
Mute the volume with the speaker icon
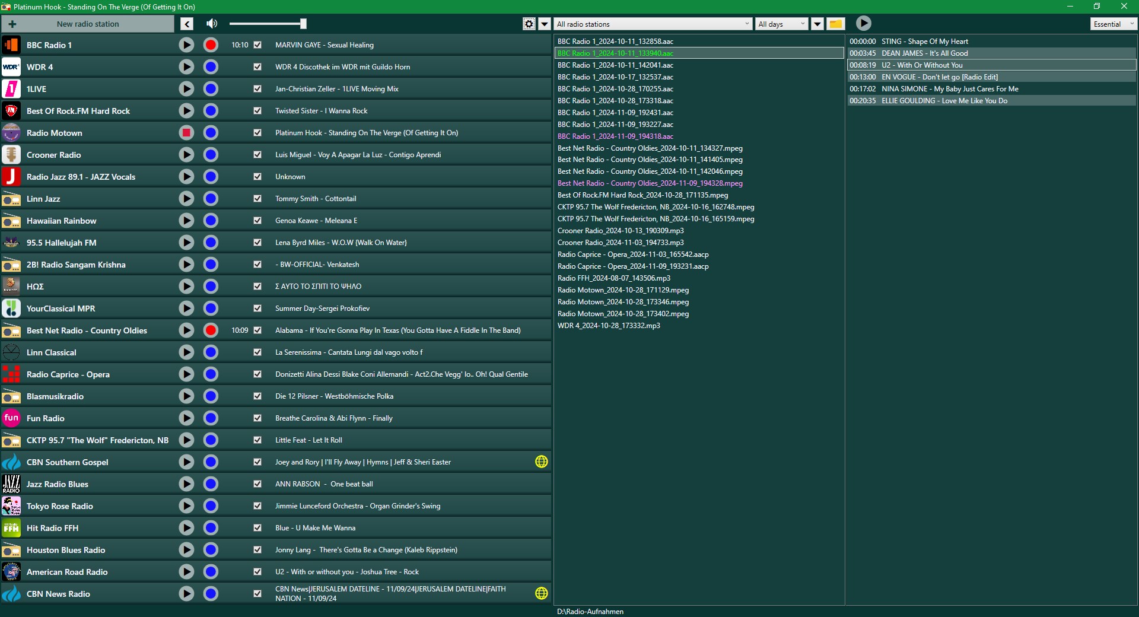[x=211, y=24]
